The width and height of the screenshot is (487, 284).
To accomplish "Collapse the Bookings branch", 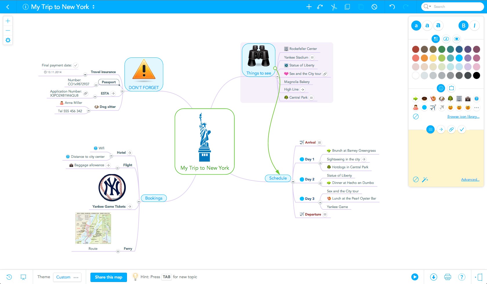I will click(x=139, y=202).
